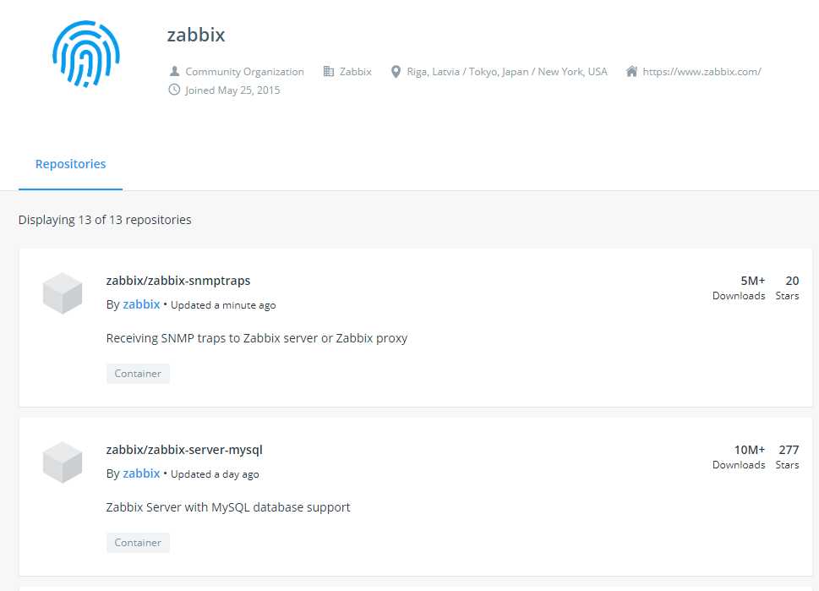Click the 5M+ Downloads stat
The image size is (819, 591).
[x=739, y=288]
